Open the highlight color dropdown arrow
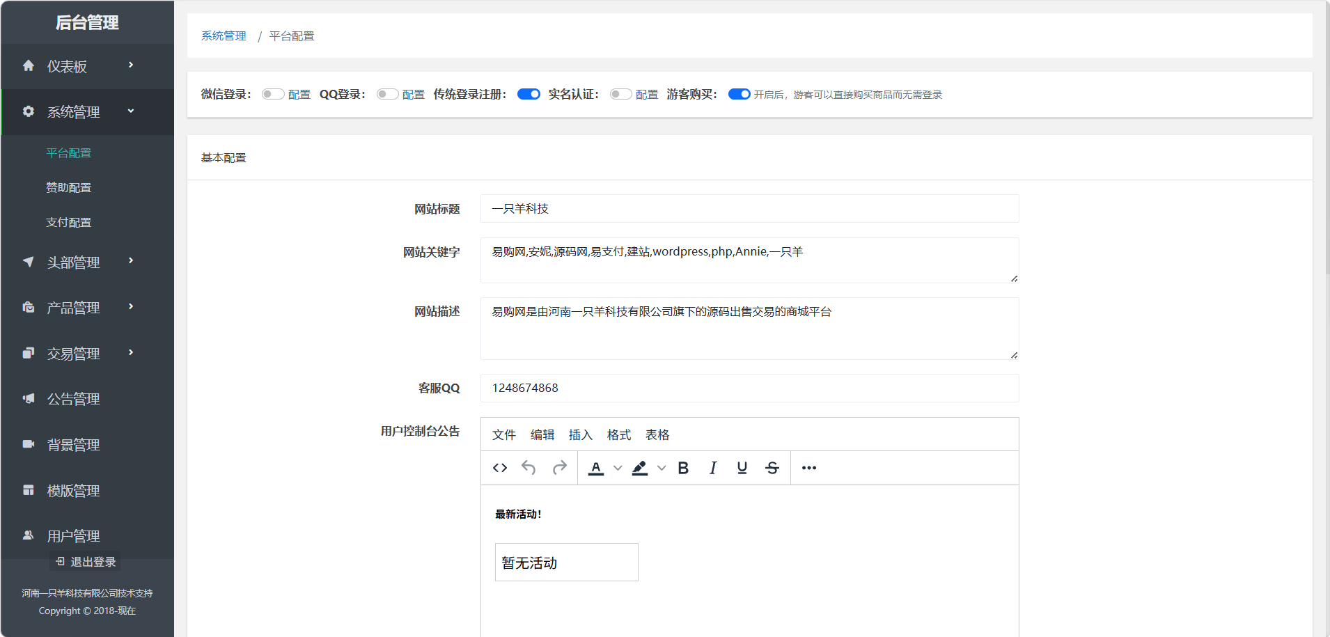Viewport: 1330px width, 637px height. click(x=662, y=468)
